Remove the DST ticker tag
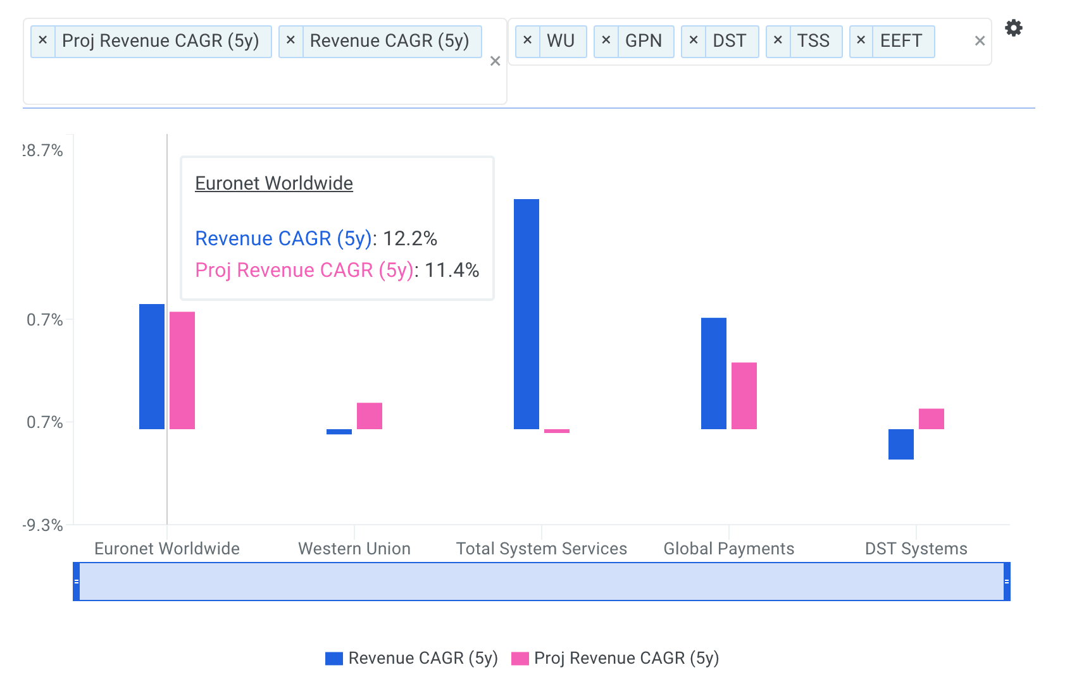This screenshot has height=689, width=1072. tap(694, 41)
